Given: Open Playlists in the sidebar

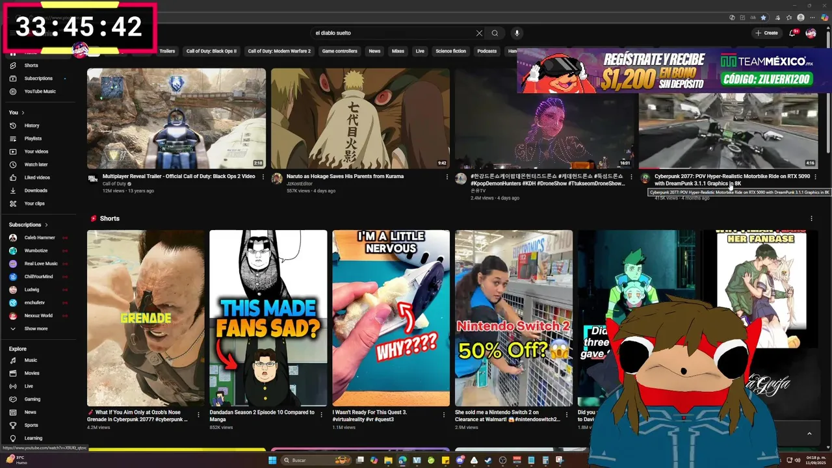Looking at the screenshot, I should coord(32,138).
